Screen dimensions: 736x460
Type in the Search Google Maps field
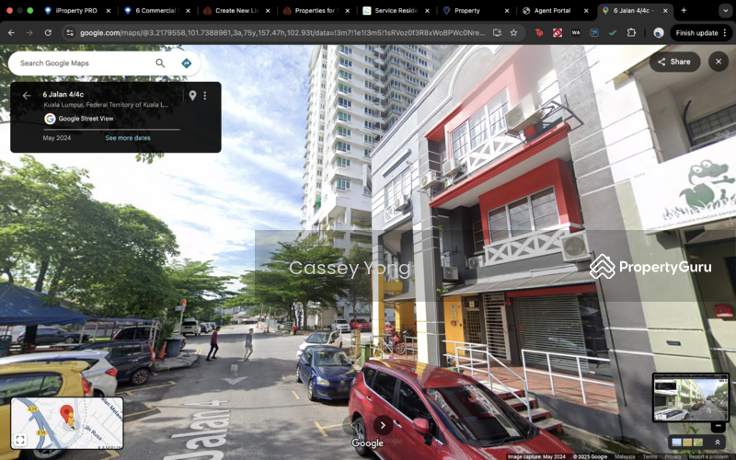coord(83,63)
